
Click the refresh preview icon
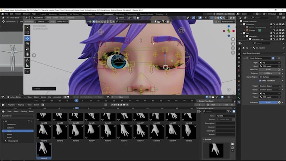(232, 148)
